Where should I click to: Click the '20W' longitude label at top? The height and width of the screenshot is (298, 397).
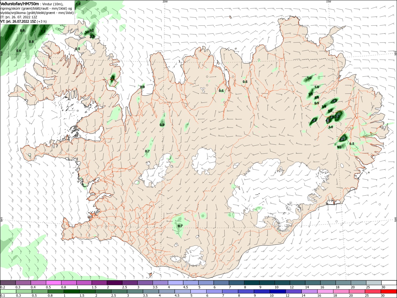tap(165, 2)
